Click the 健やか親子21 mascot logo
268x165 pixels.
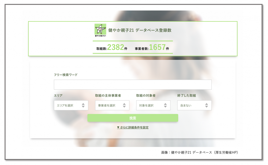click(x=100, y=30)
